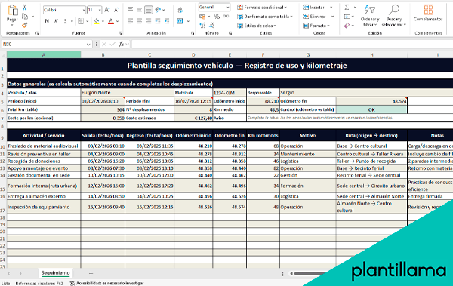Click the increase decimals icon

[202, 26]
